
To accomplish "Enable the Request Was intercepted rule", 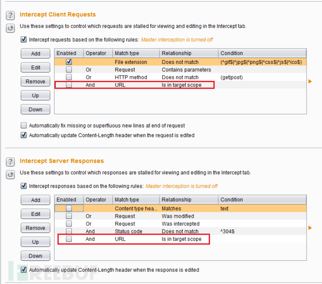I will (x=69, y=224).
